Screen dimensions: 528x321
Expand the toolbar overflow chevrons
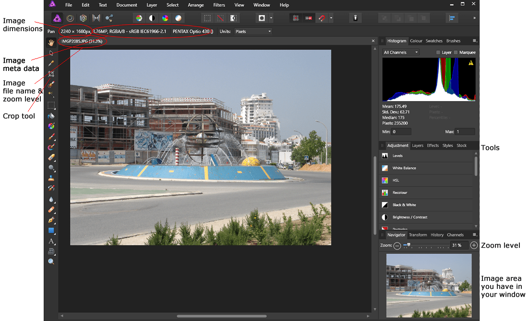coord(474,18)
